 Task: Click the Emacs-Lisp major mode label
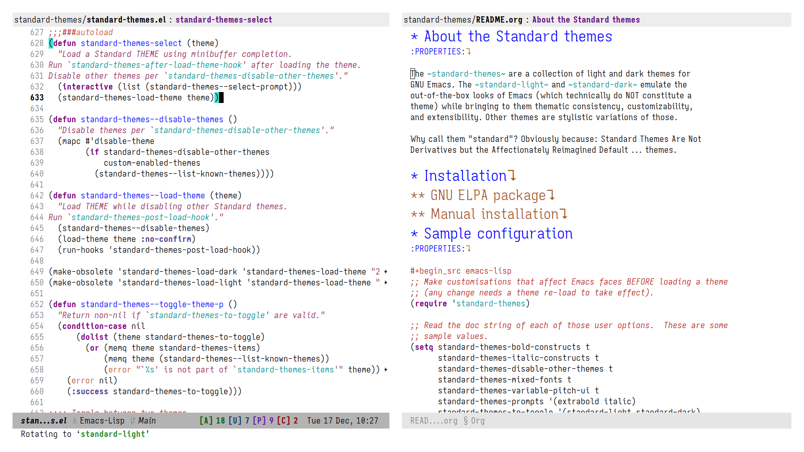tap(102, 421)
